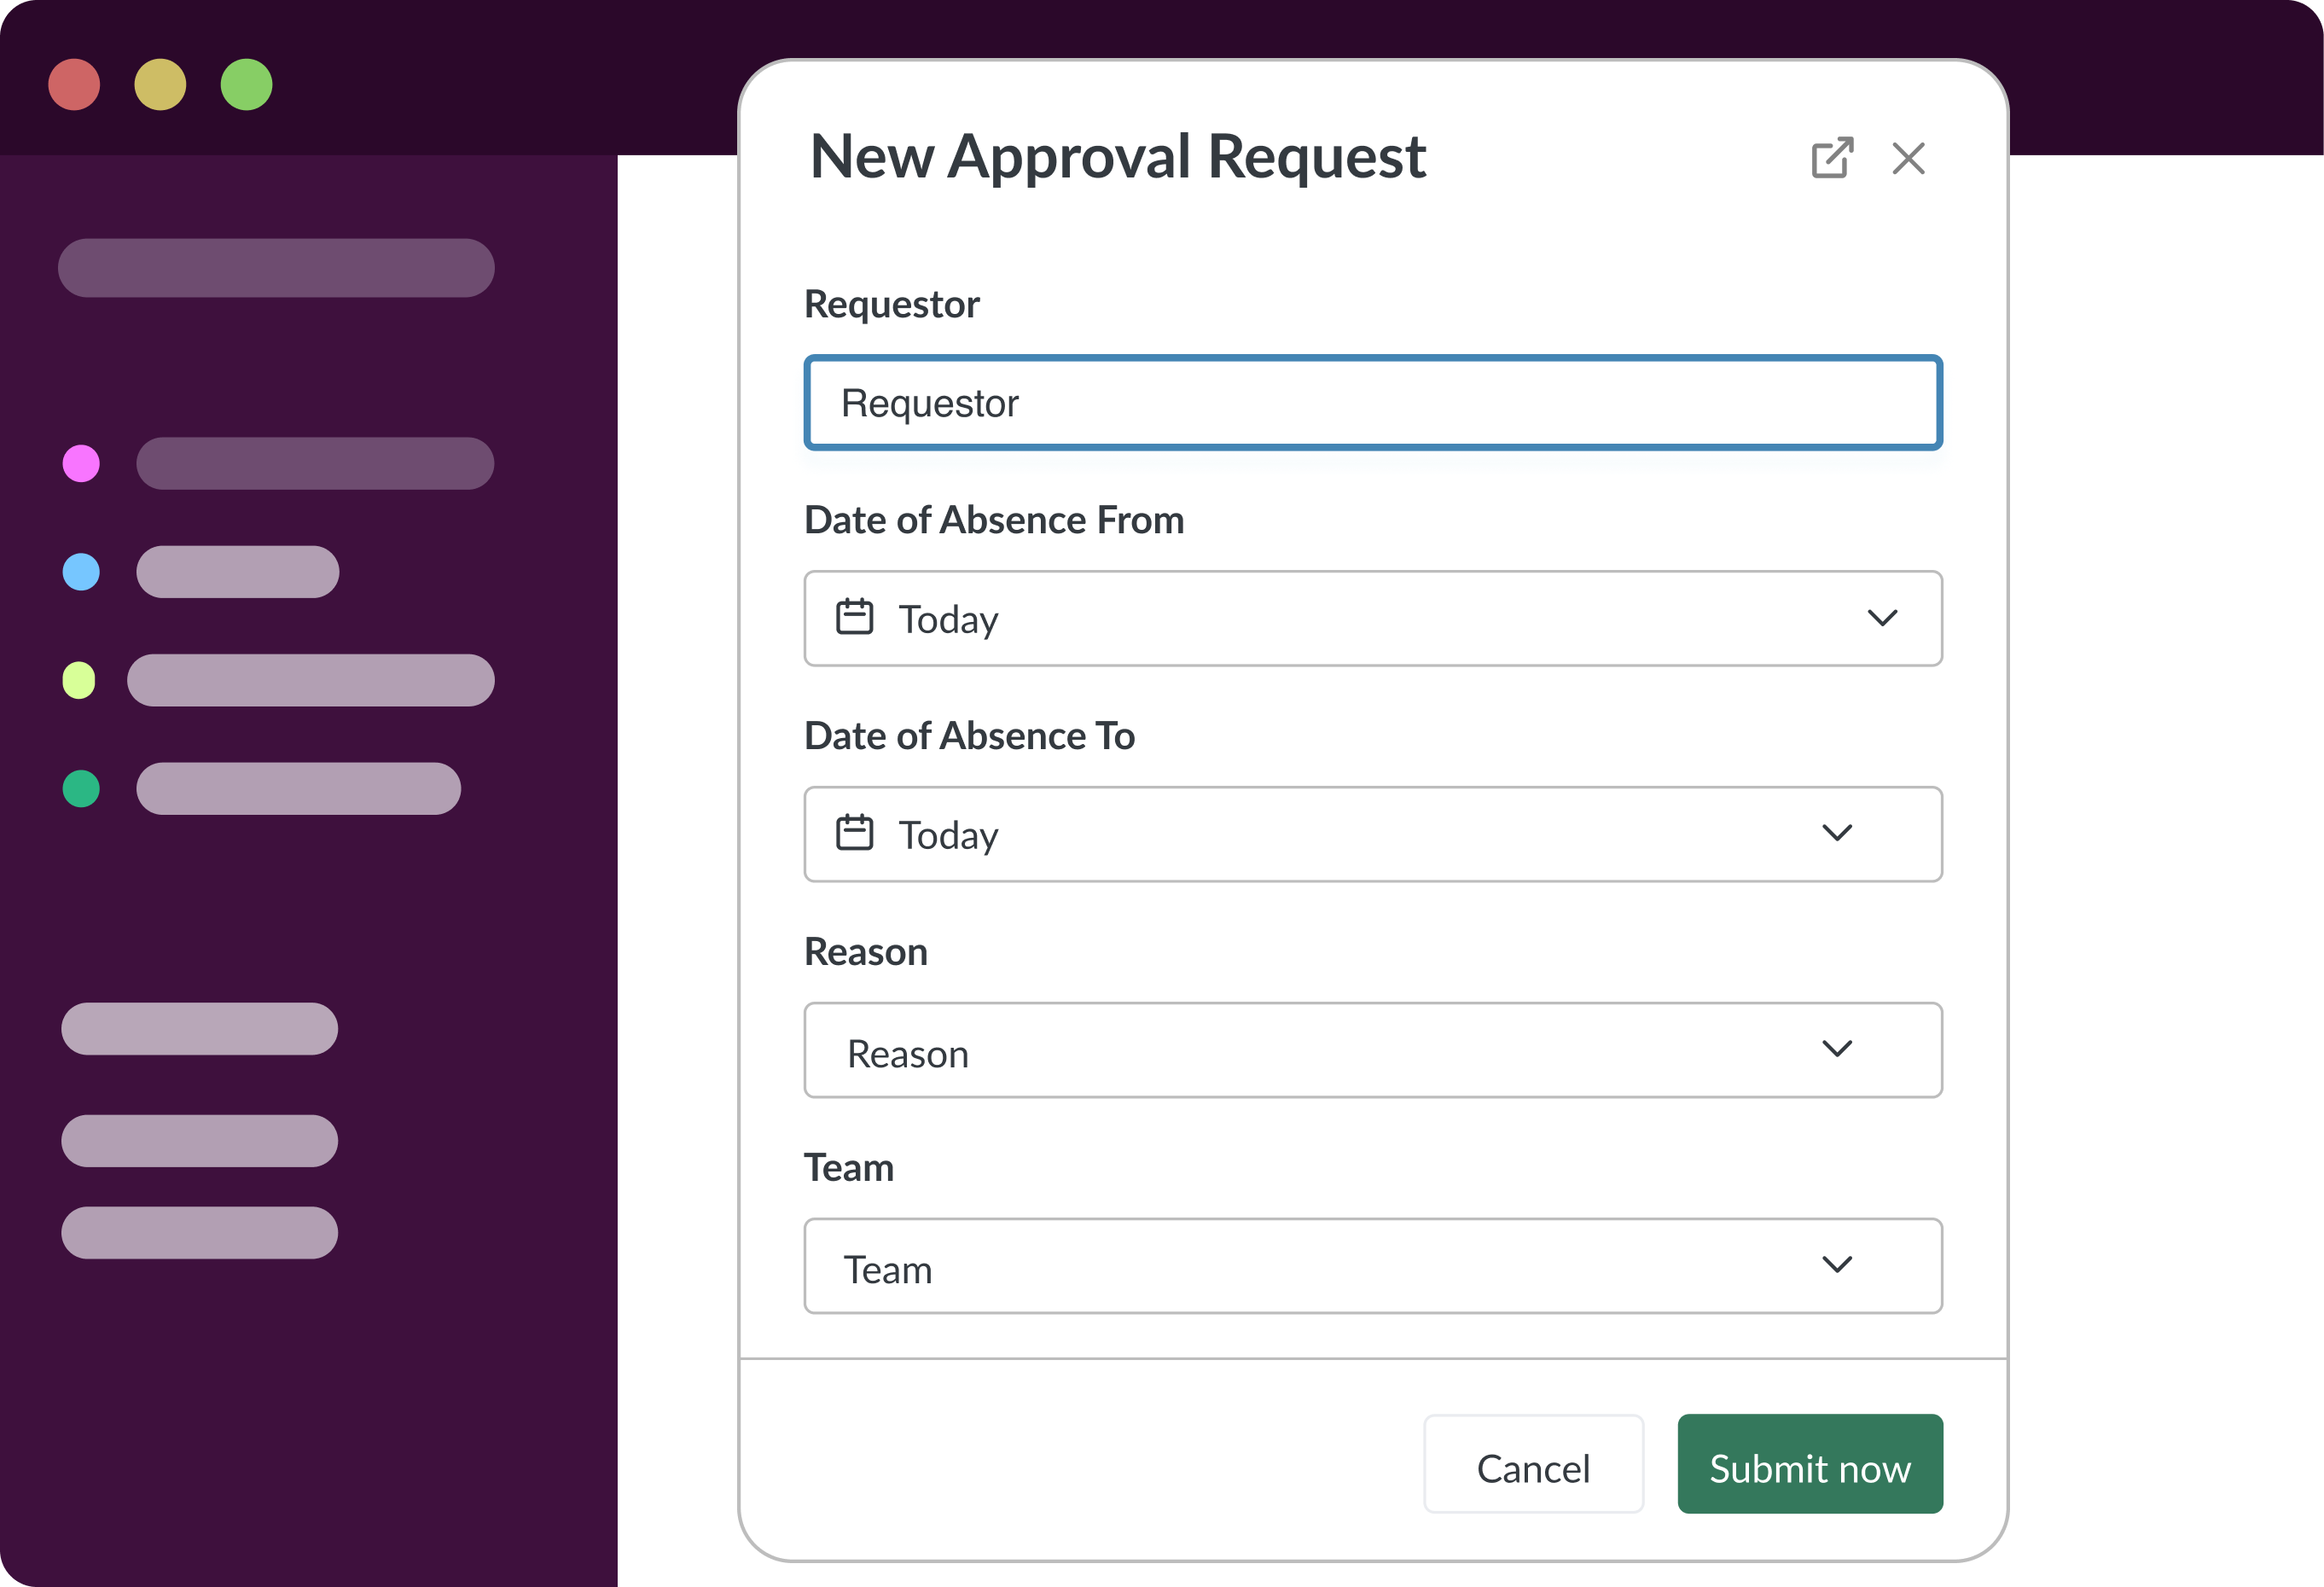Open the Reason dropdown
This screenshot has width=2324, height=1587.
1373,1050
